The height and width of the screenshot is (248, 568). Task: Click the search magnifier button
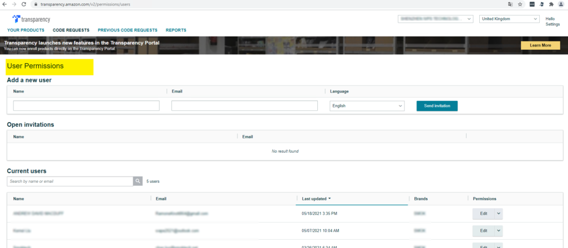pyautogui.click(x=138, y=181)
